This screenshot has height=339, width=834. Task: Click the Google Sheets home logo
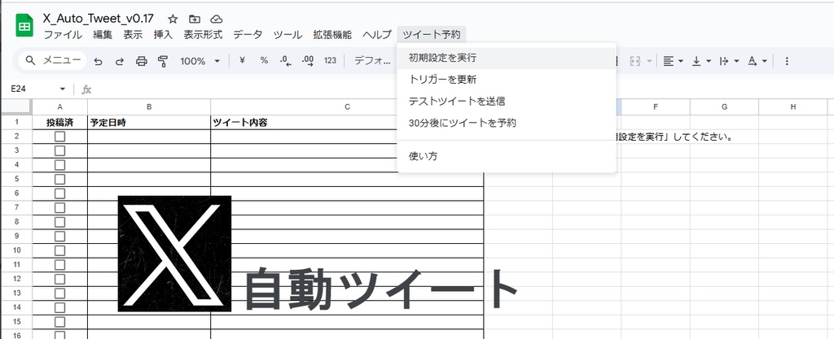[x=24, y=25]
